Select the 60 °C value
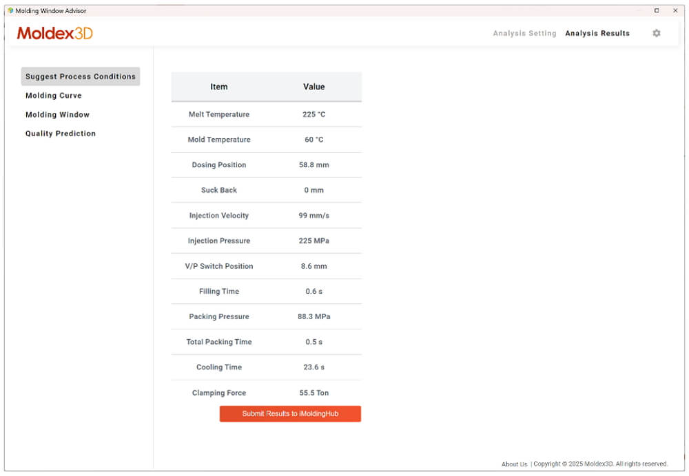Viewport: 689px width, 476px height. pos(313,140)
